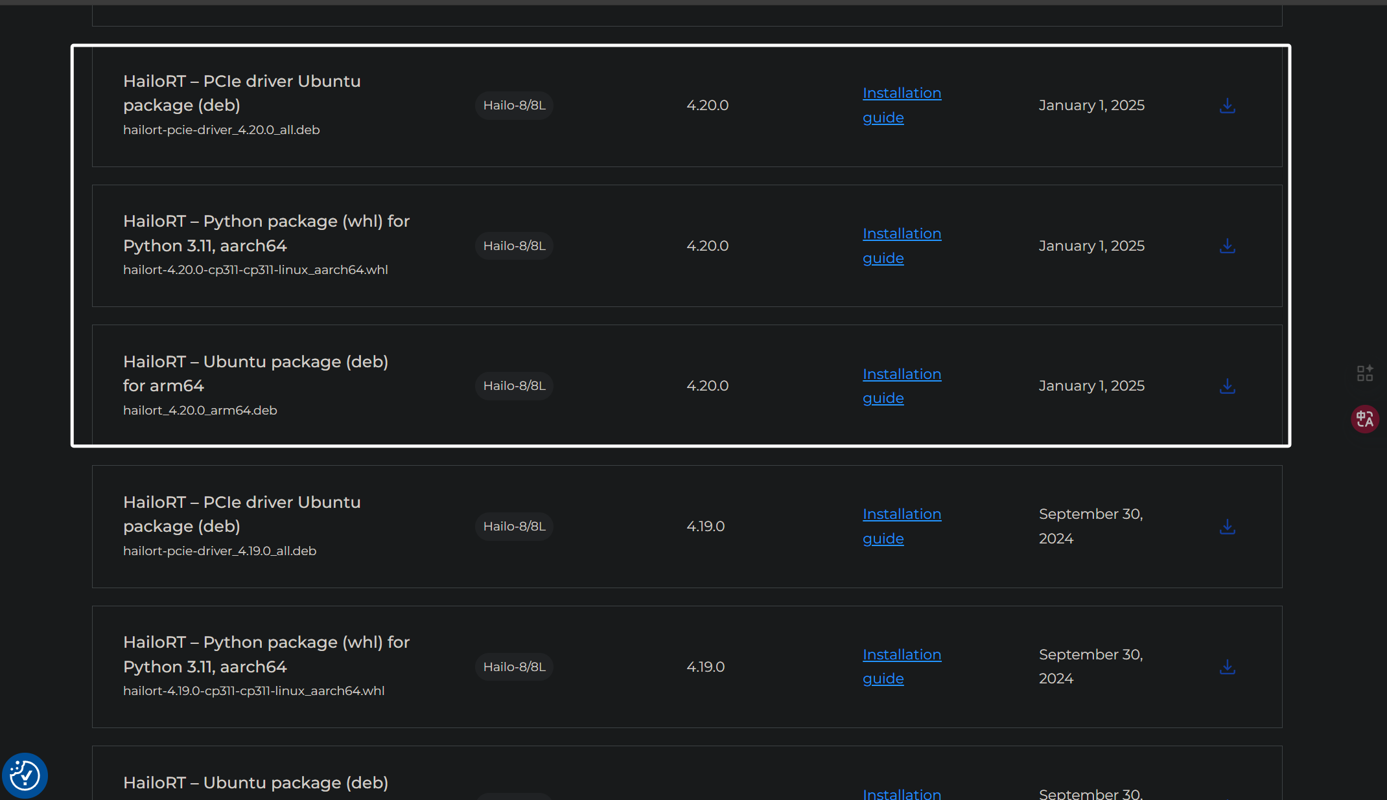The height and width of the screenshot is (800, 1387).
Task: Download hailort-4.20.0 Python whl package
Action: (1227, 246)
